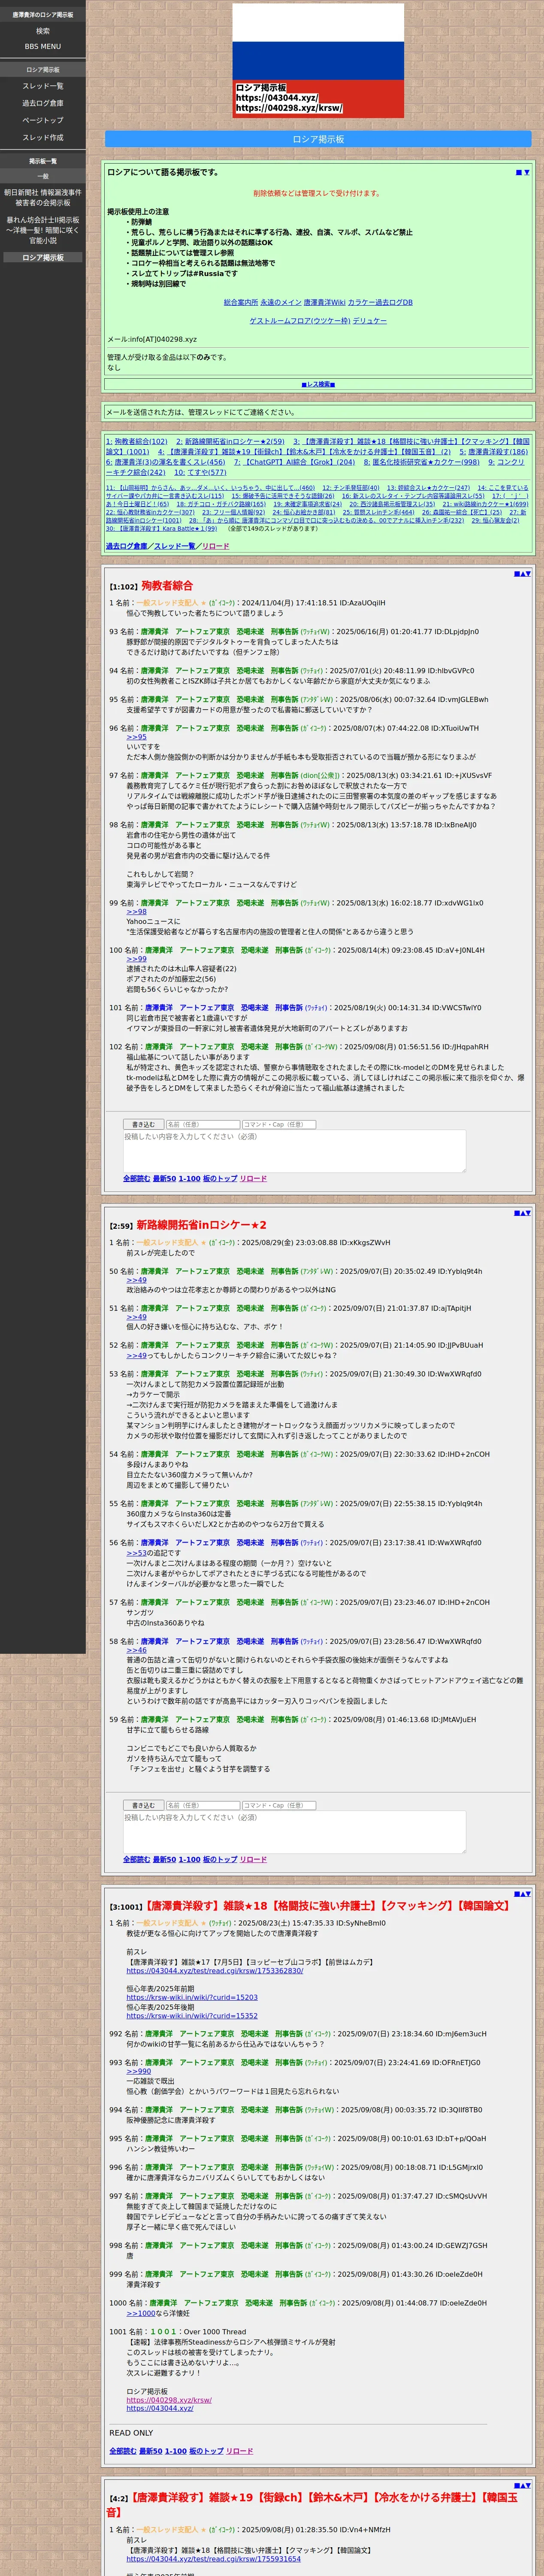Open 新路線開拓省inロシケー★2 thread title
This screenshot has width=544, height=2576.
(201, 1225)
